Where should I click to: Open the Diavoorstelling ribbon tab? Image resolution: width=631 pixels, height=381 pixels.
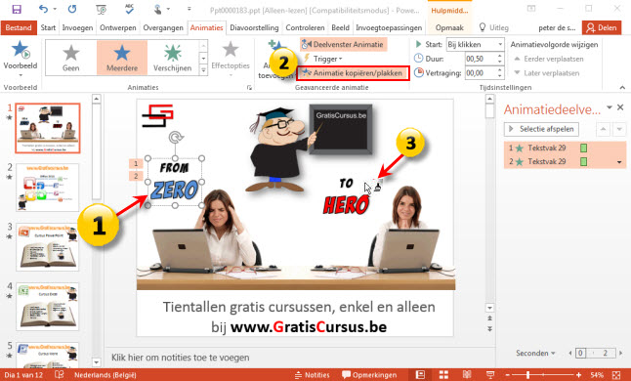point(254,27)
